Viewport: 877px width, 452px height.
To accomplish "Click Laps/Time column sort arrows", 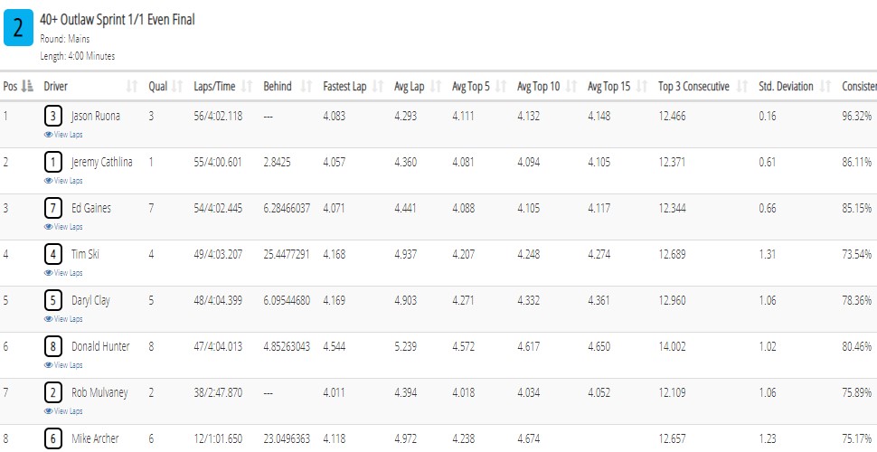I will point(247,87).
